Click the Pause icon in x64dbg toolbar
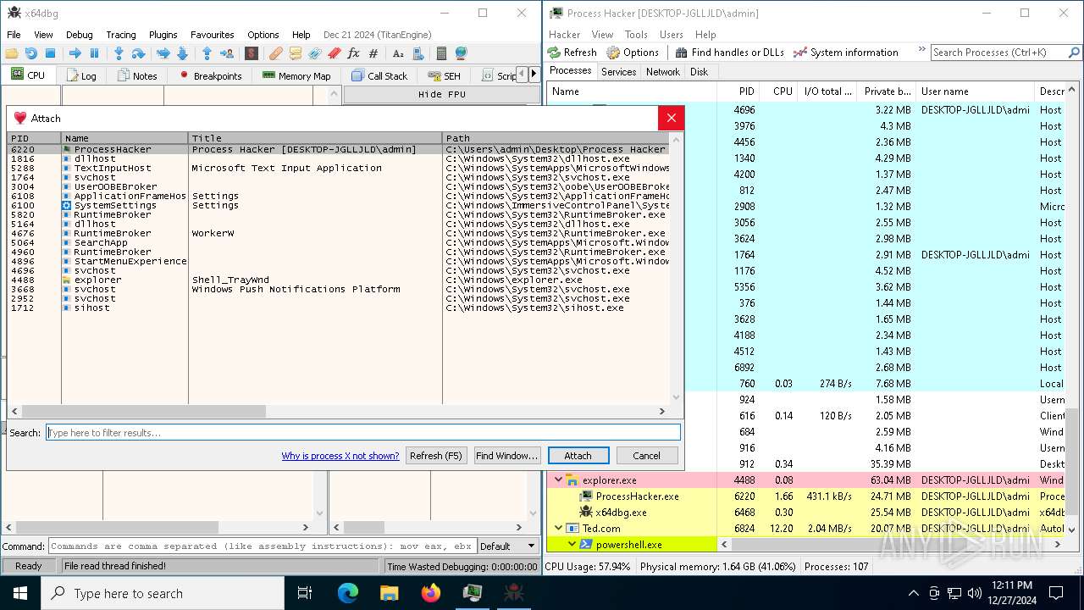1084x610 pixels. (94, 53)
